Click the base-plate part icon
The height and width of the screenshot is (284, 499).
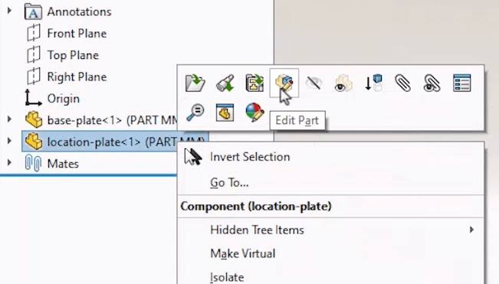pos(34,119)
